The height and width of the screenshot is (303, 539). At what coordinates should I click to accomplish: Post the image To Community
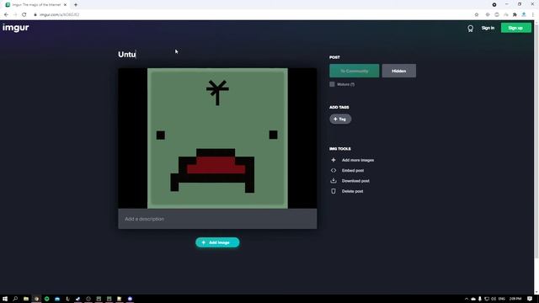pos(354,71)
